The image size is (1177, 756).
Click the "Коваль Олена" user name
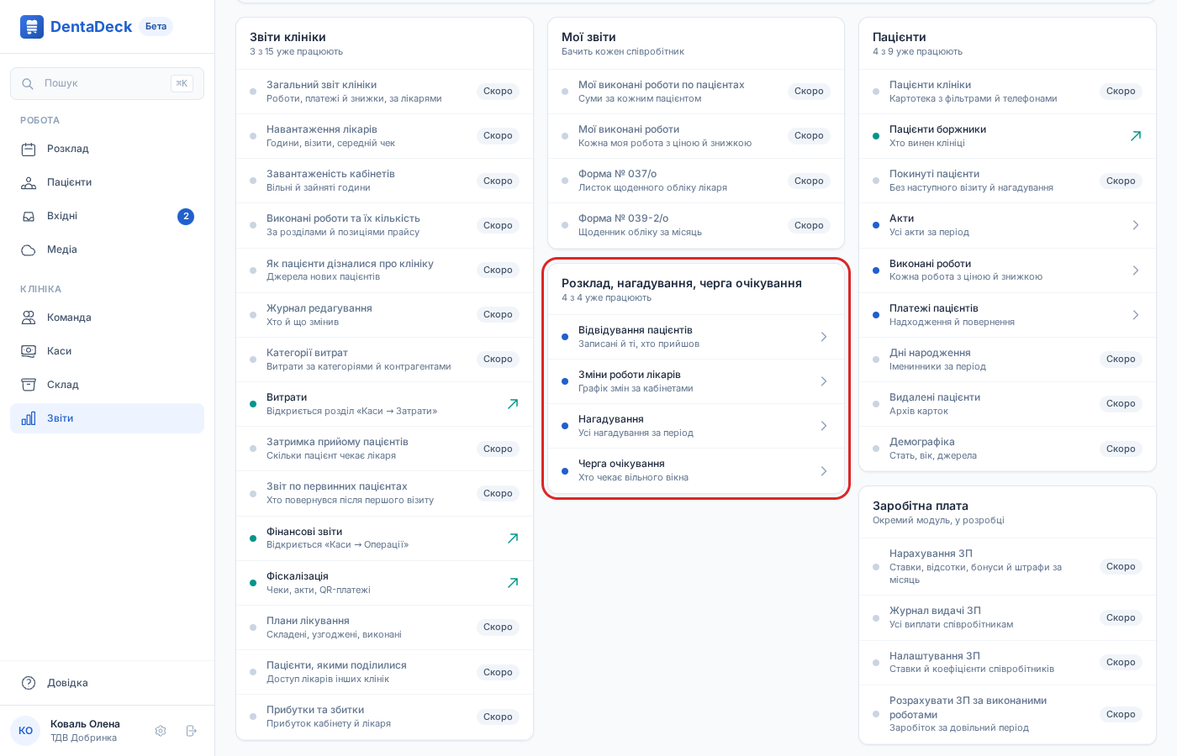(85, 724)
